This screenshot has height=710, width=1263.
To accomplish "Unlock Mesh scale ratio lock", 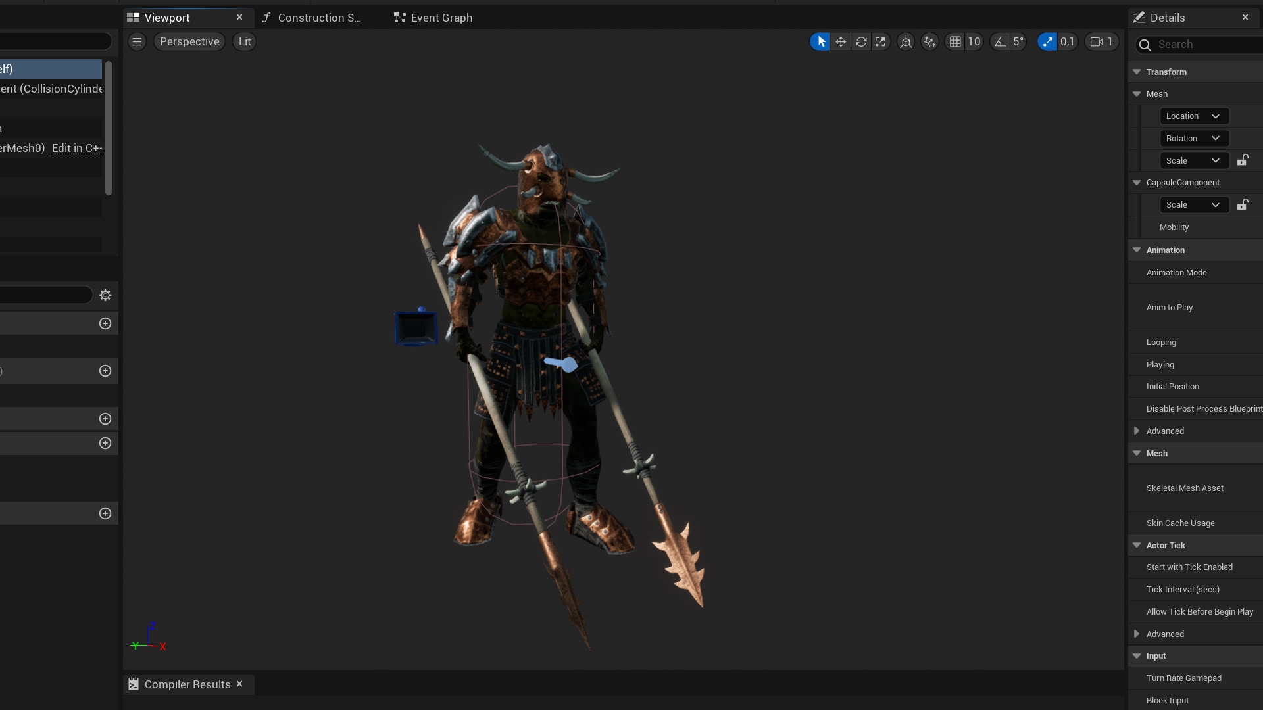I will click(1242, 160).
